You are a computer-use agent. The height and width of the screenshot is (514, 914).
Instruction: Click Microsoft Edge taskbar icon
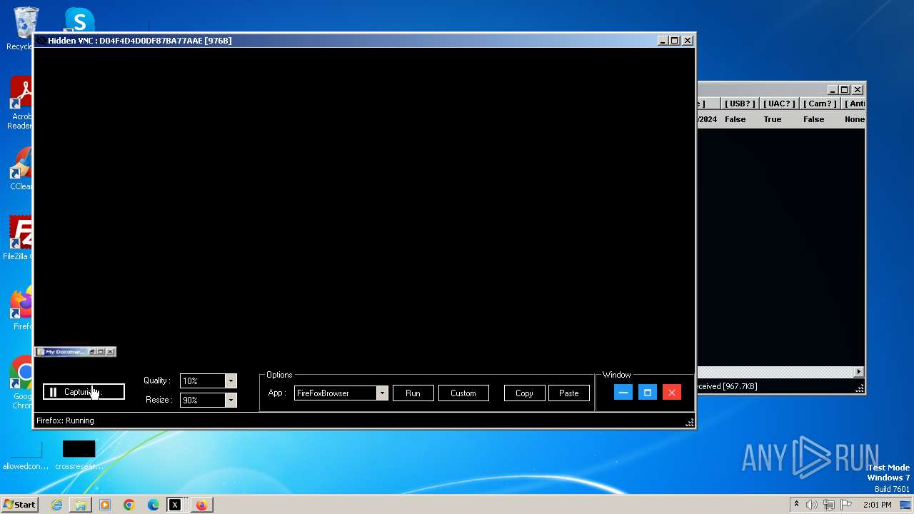point(154,505)
